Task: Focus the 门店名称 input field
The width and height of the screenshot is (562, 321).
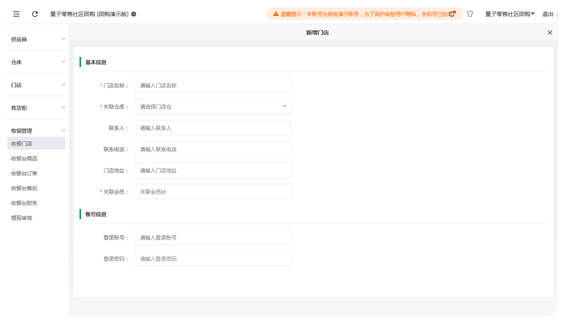Action: pyautogui.click(x=213, y=85)
